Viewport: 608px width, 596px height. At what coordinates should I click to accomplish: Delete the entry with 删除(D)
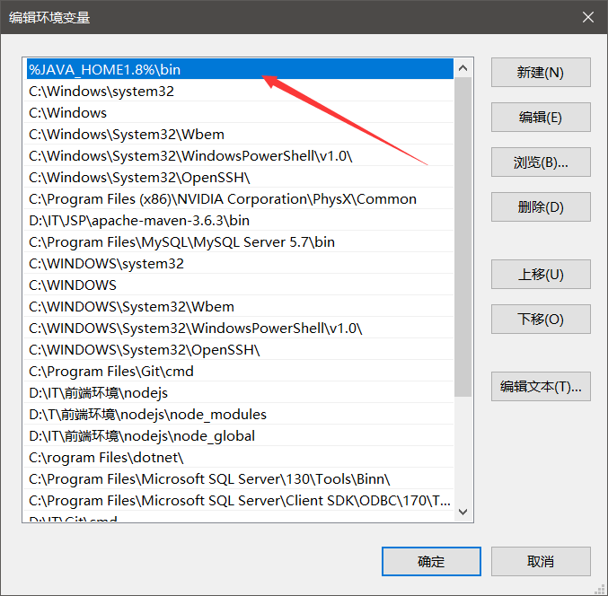click(541, 207)
